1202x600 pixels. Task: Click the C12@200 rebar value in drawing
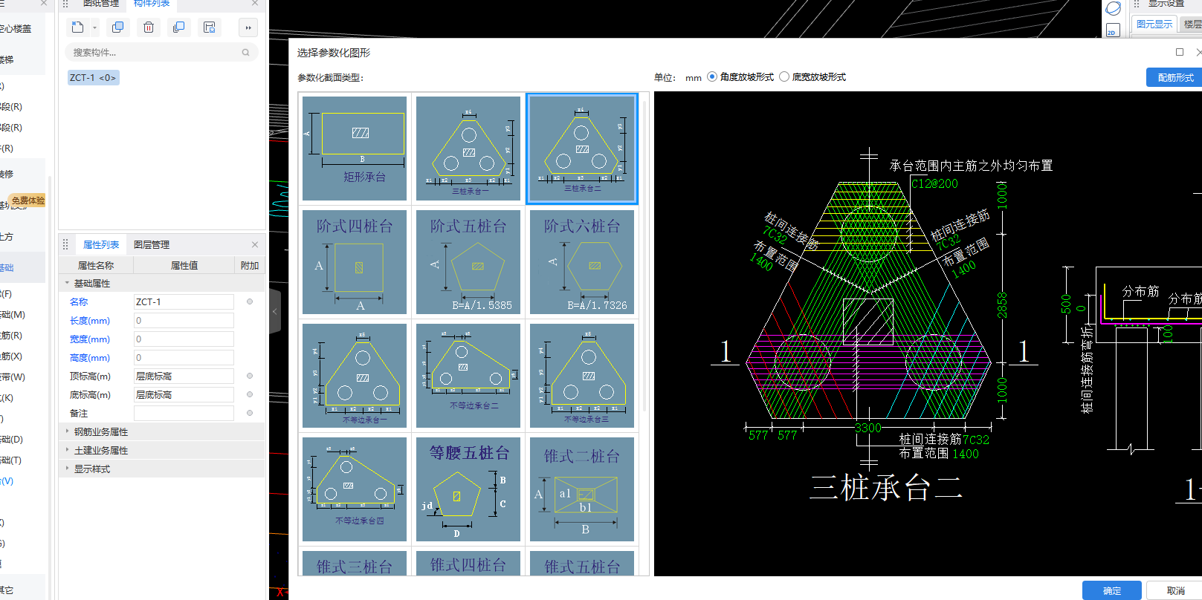pyautogui.click(x=934, y=183)
